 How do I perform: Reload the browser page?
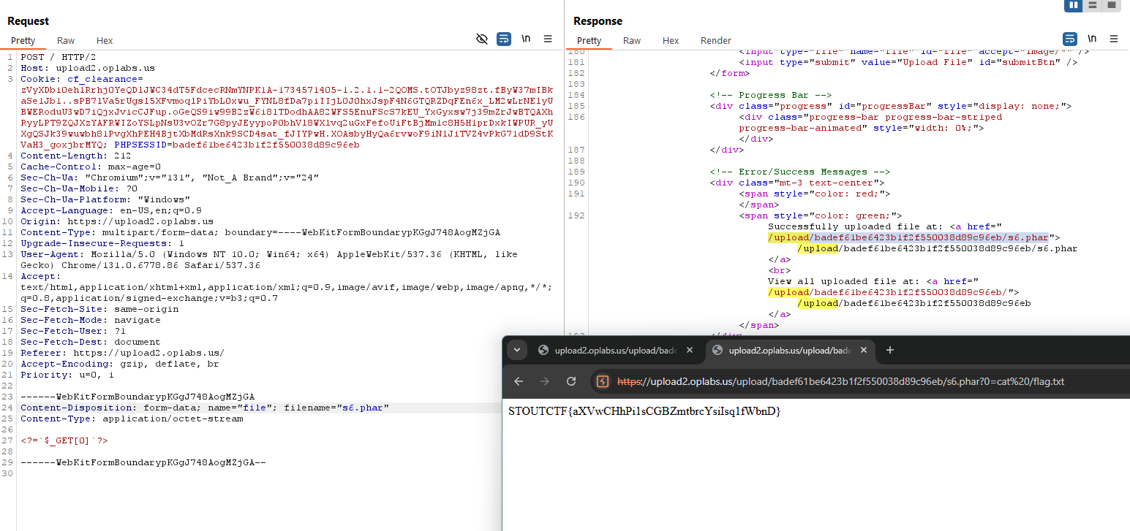coord(571,381)
